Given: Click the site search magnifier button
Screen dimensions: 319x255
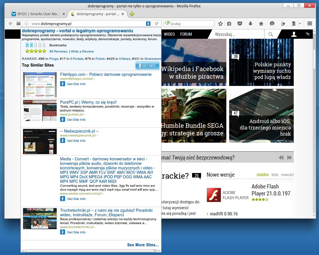Looking at the screenshot, I should tap(271, 34).
